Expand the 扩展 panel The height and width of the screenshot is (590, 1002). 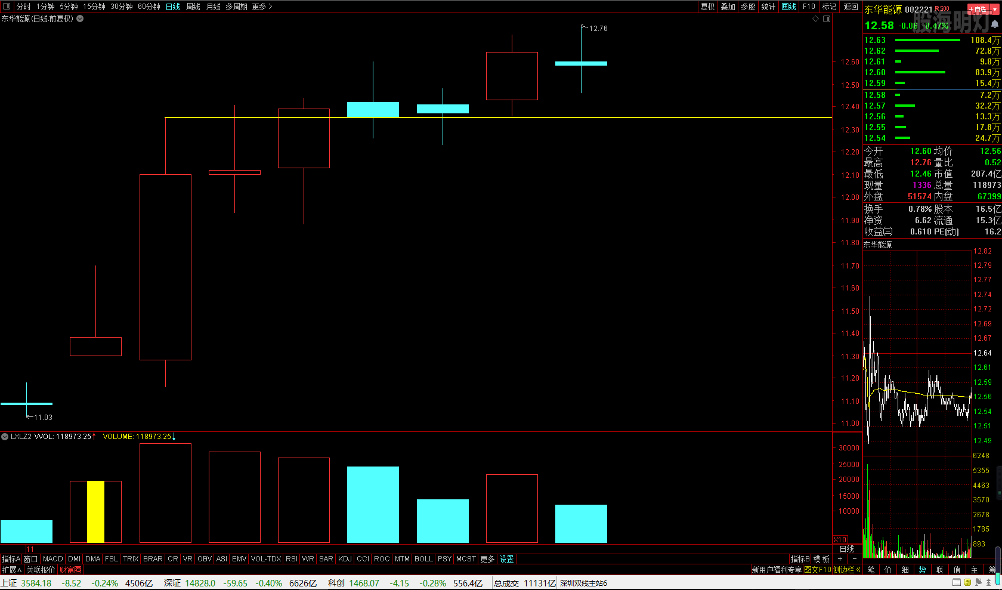pos(11,570)
